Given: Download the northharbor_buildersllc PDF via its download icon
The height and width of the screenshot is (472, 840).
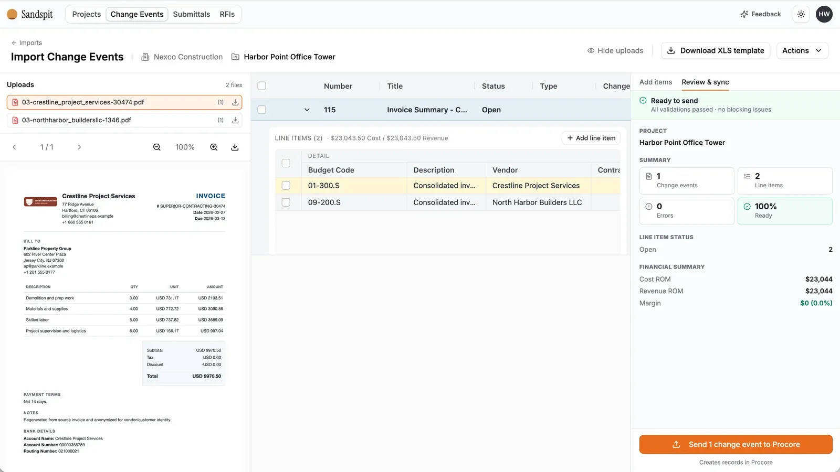Looking at the screenshot, I should pyautogui.click(x=235, y=120).
